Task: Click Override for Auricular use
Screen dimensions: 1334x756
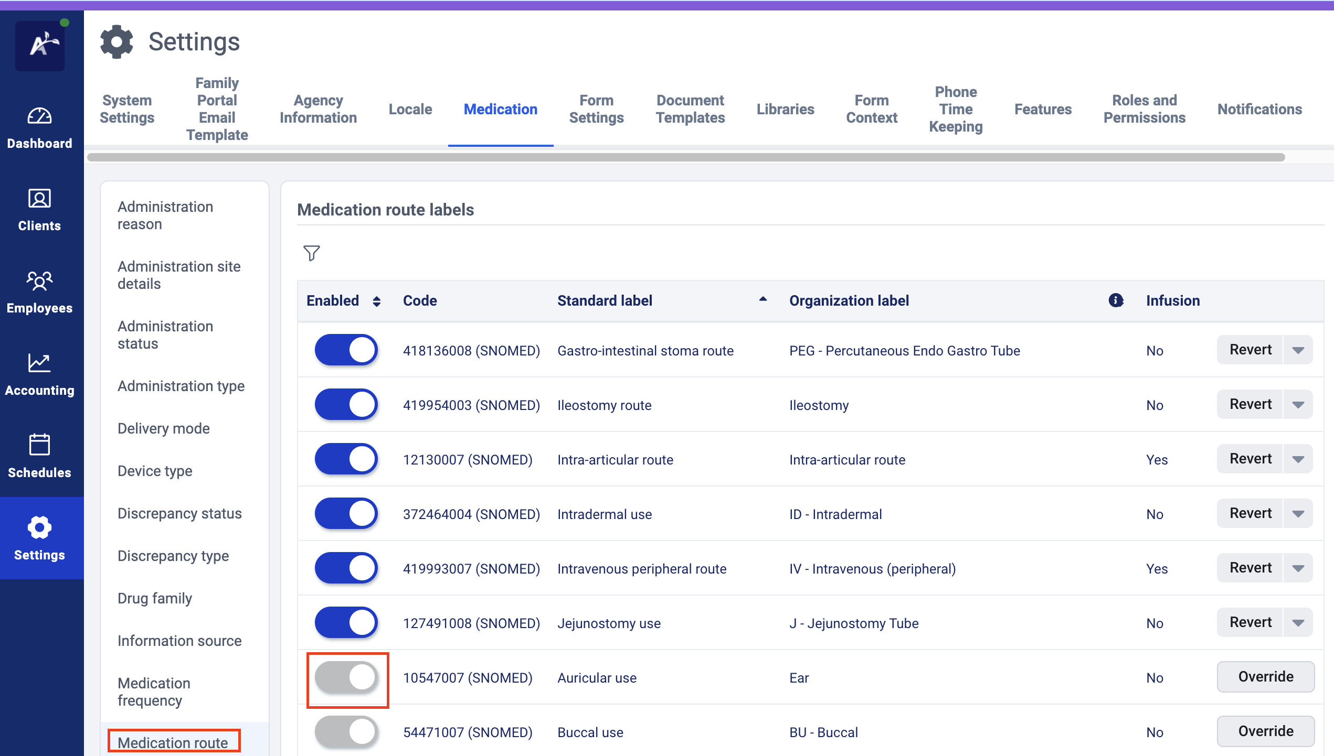Action: point(1265,677)
